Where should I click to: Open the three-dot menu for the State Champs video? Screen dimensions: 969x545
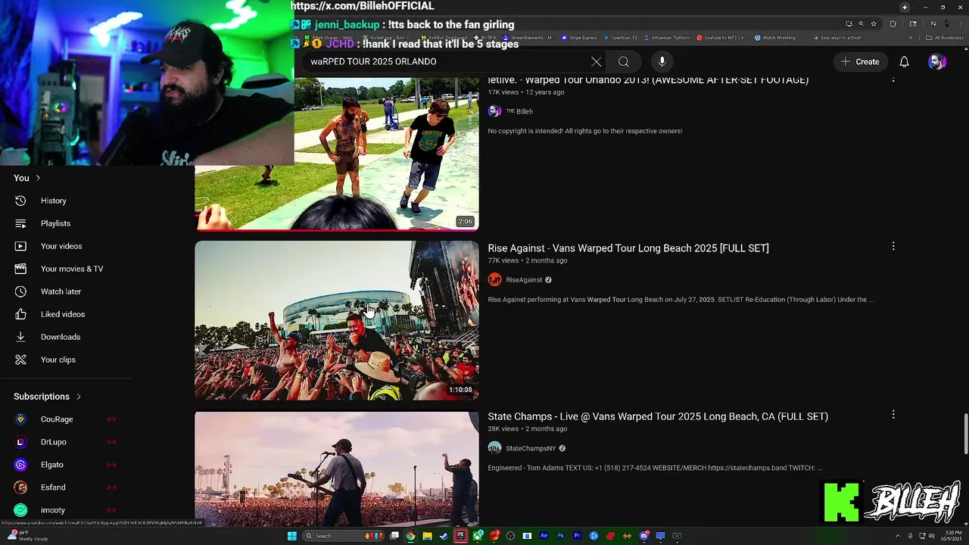893,415
